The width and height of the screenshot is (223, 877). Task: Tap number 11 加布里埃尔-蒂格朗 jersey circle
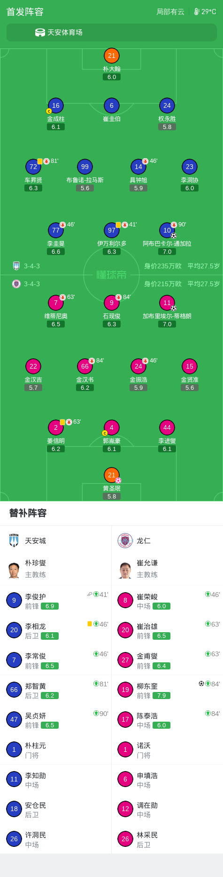(x=167, y=303)
